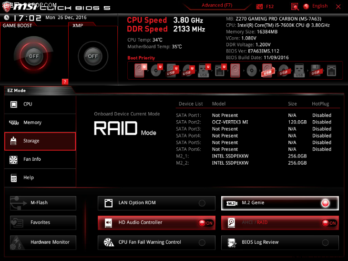
Task: Open Favorites
Action: [43, 222]
